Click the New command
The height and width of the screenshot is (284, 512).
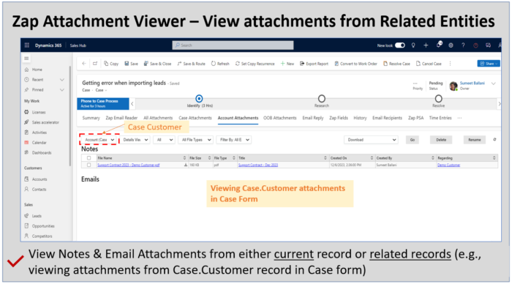[287, 64]
